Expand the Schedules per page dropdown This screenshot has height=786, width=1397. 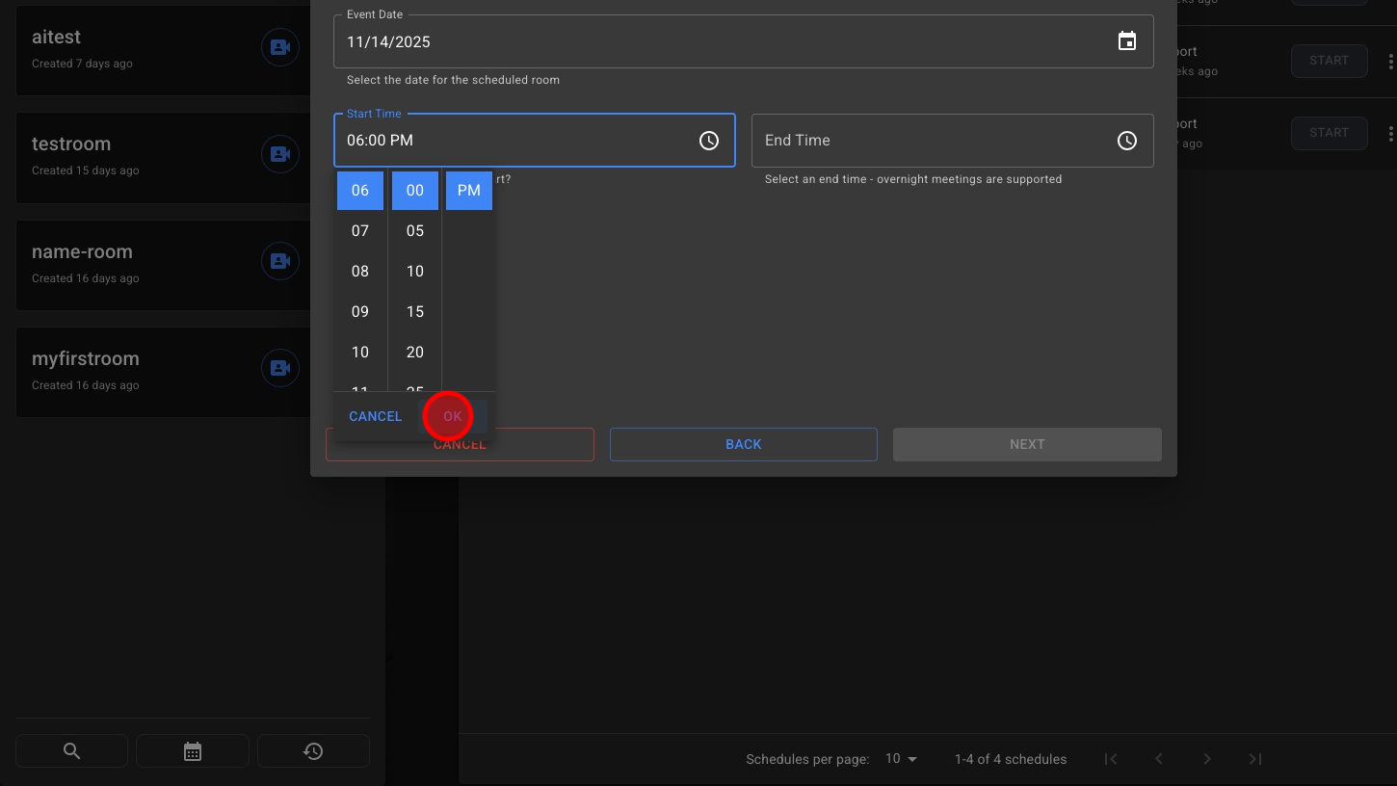[x=901, y=759]
